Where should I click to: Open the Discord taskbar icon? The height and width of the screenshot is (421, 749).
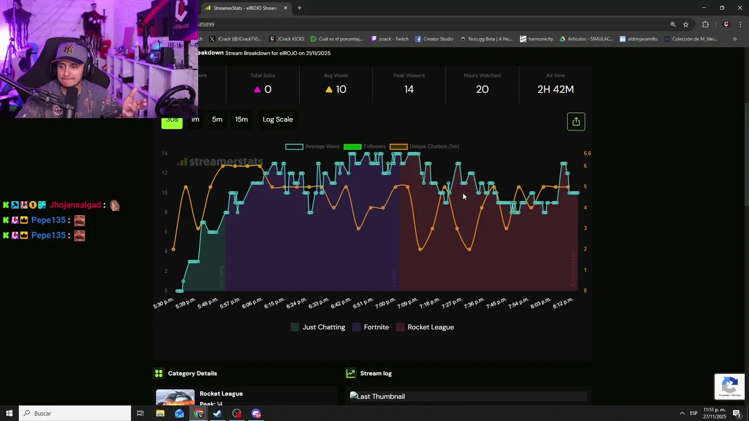(256, 413)
